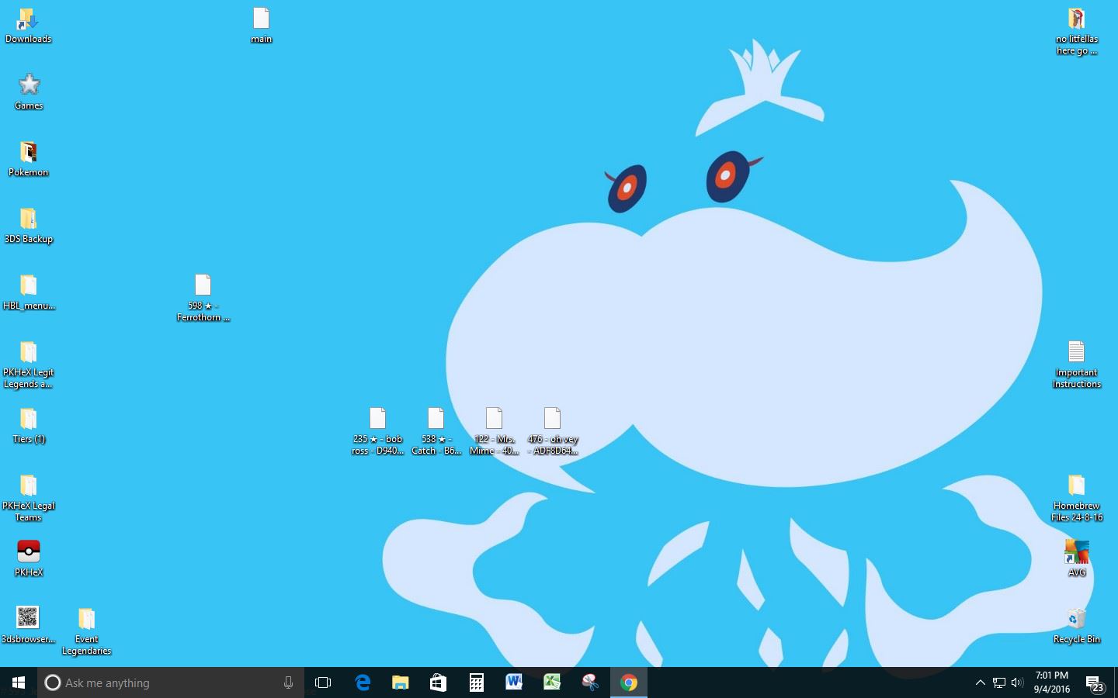Image resolution: width=1118 pixels, height=698 pixels.
Task: Select the 538 Catch file
Action: click(436, 431)
